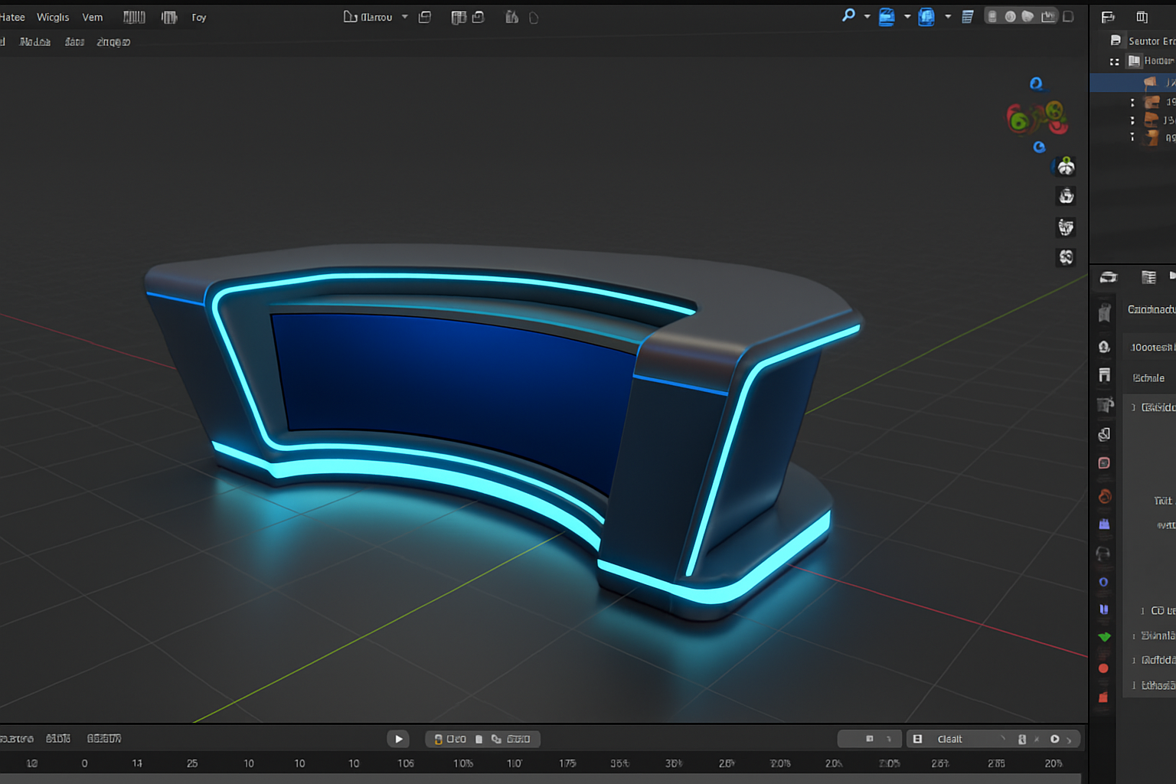Click the document-list icon in the properties editor header

[x=1148, y=277]
